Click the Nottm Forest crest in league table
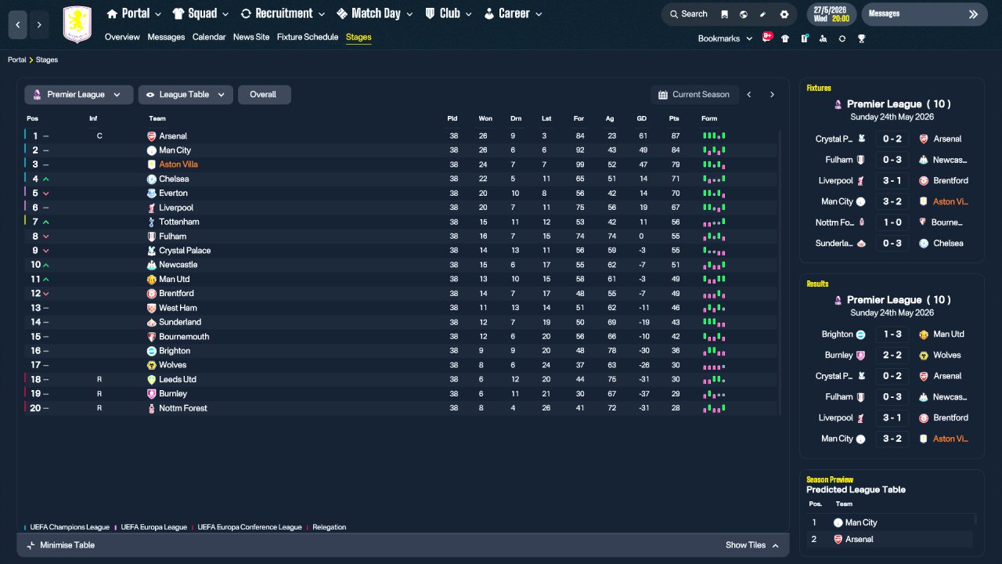The height and width of the screenshot is (564, 1002). point(152,408)
